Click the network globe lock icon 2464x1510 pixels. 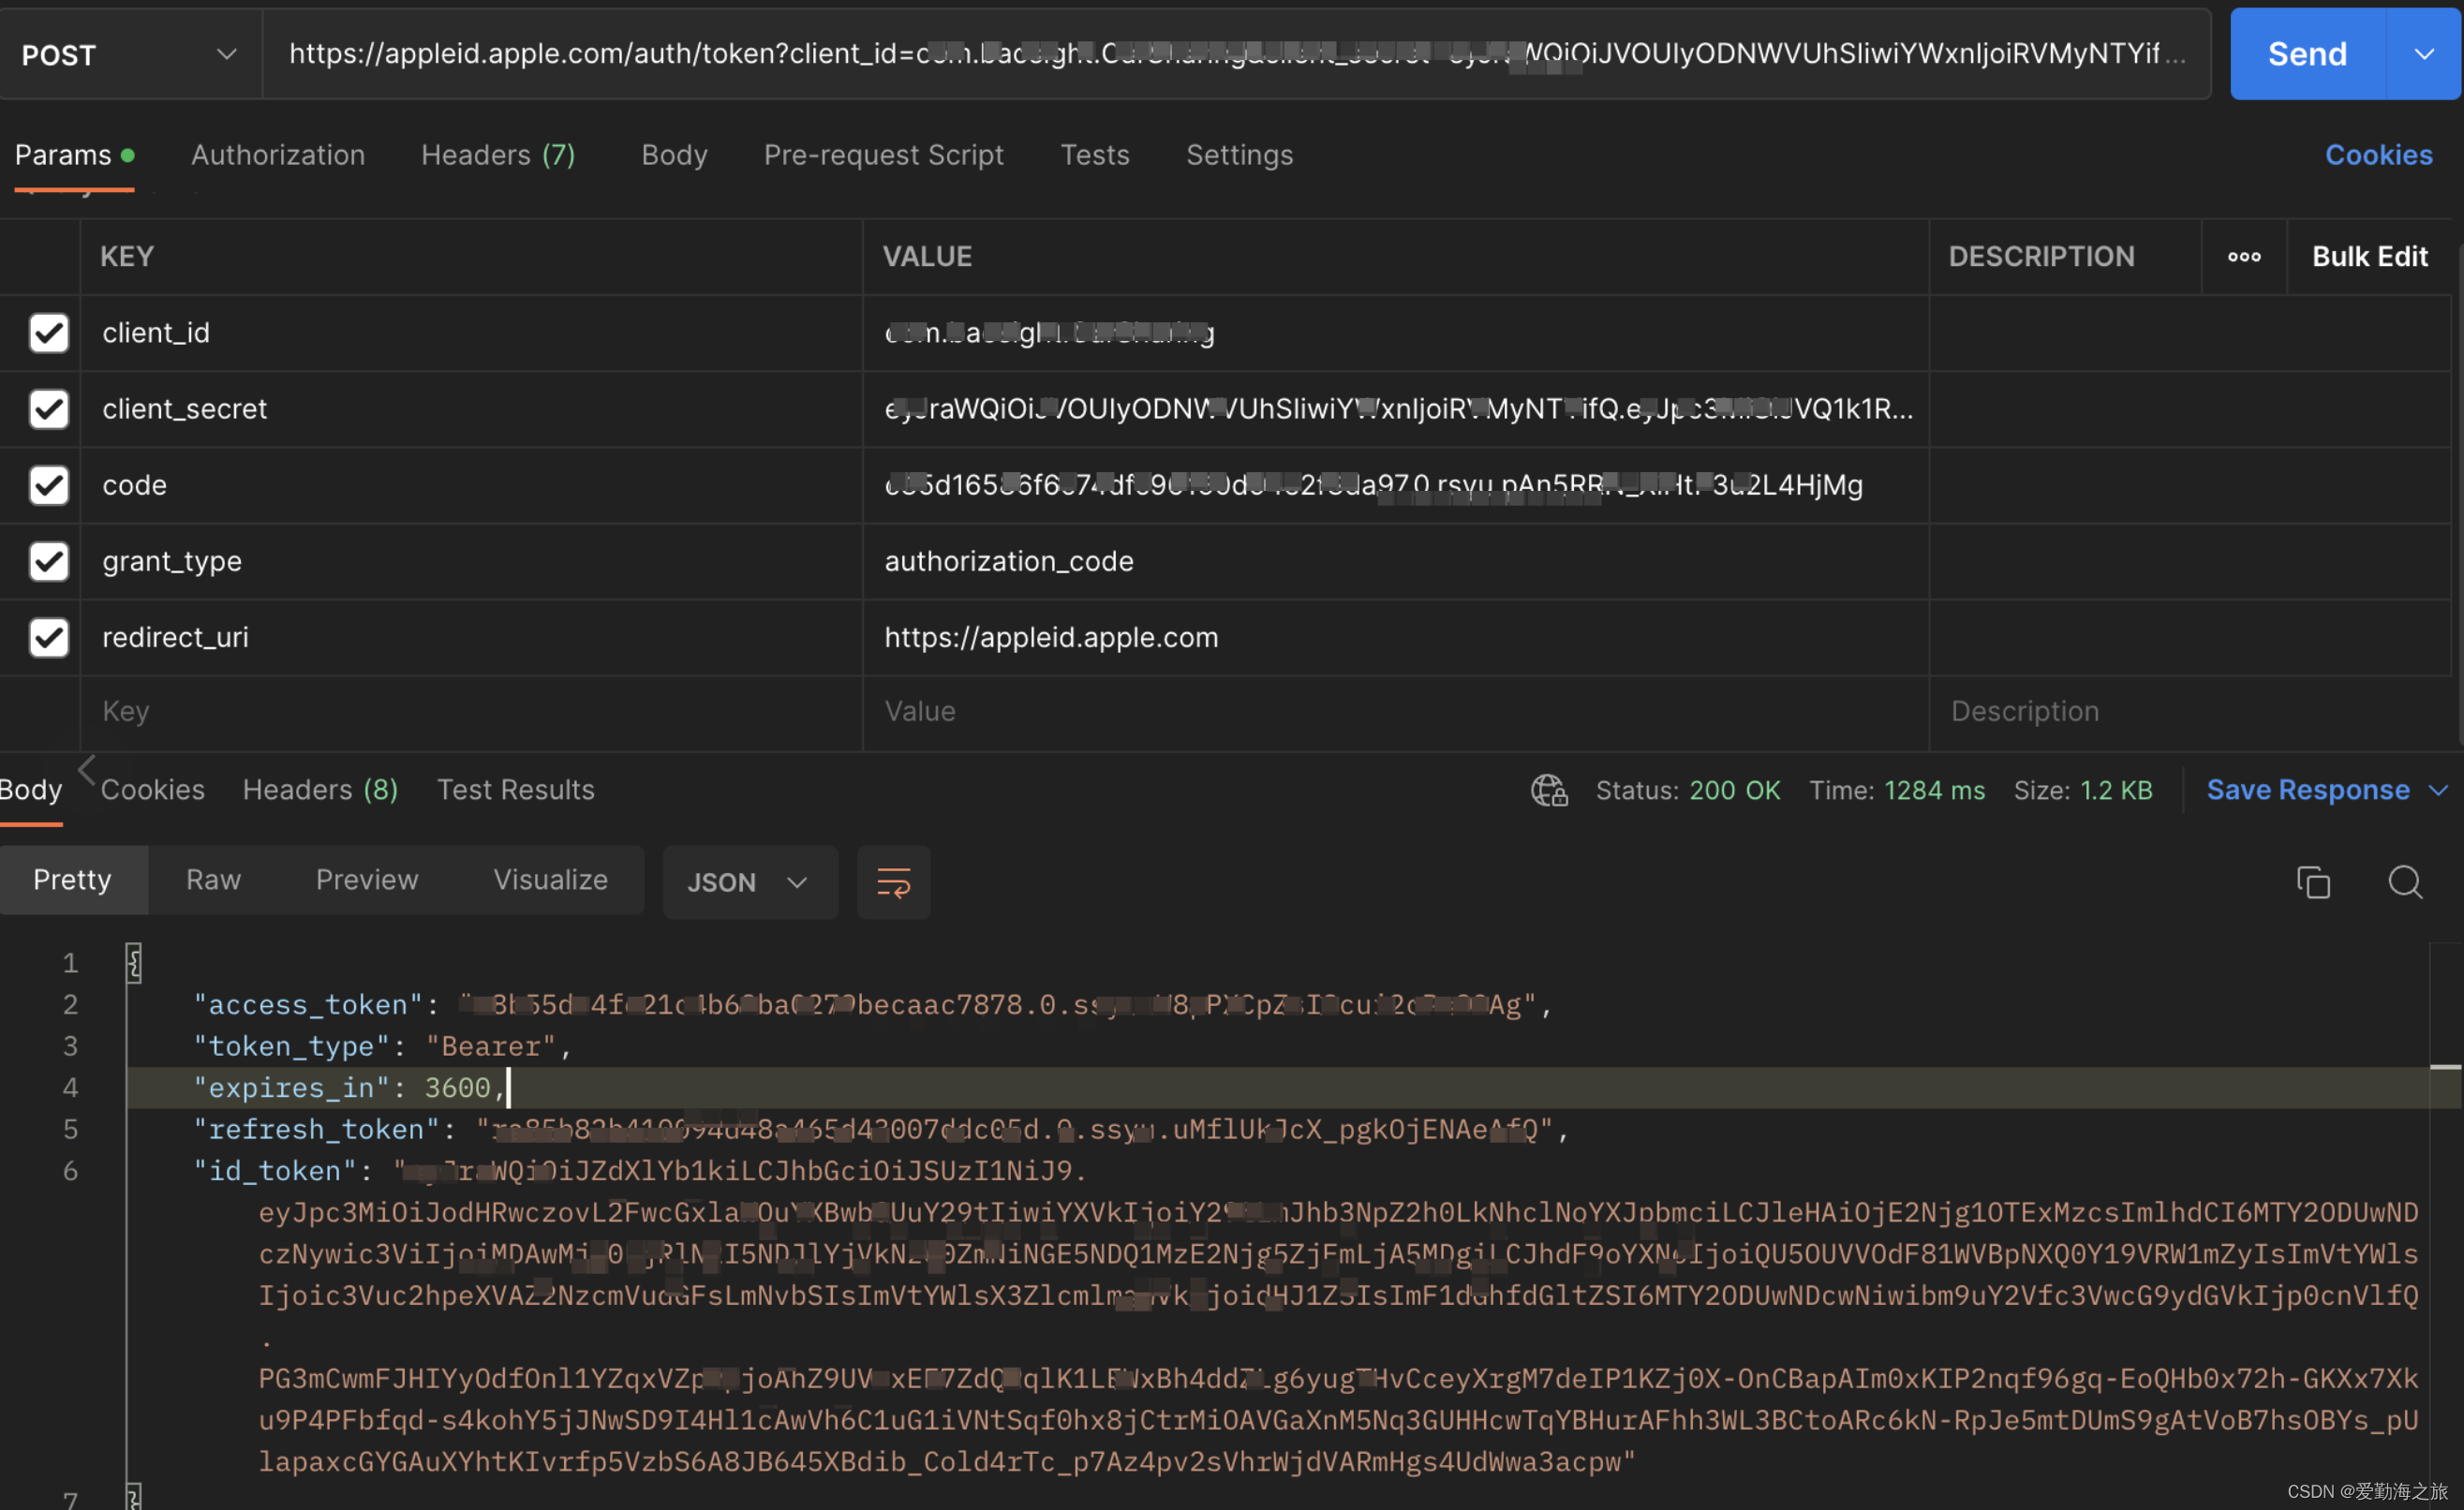click(x=1549, y=790)
